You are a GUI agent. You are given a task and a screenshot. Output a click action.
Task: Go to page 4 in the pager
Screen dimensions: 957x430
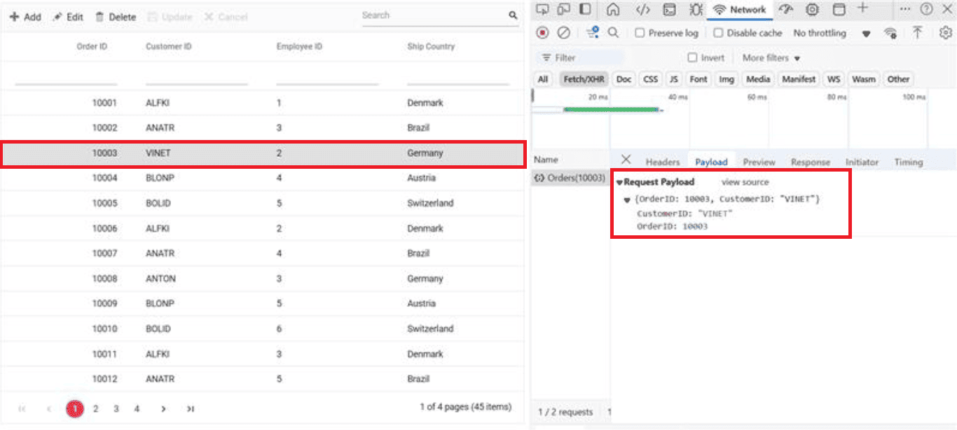(137, 408)
